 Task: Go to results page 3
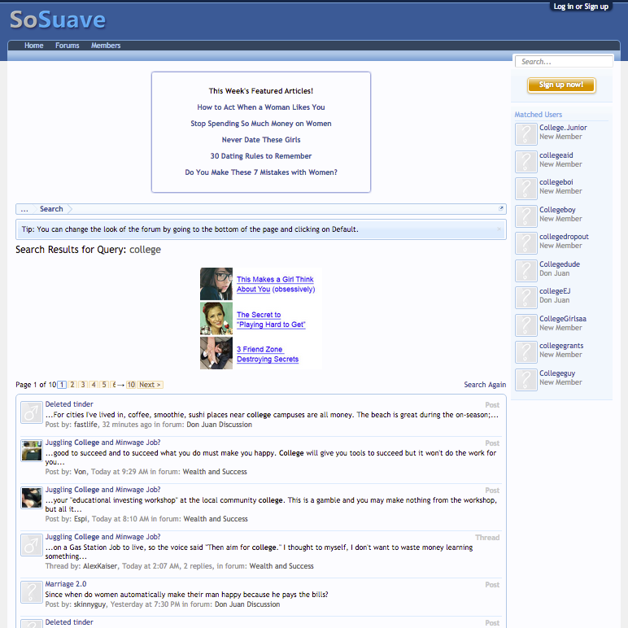[x=83, y=385]
